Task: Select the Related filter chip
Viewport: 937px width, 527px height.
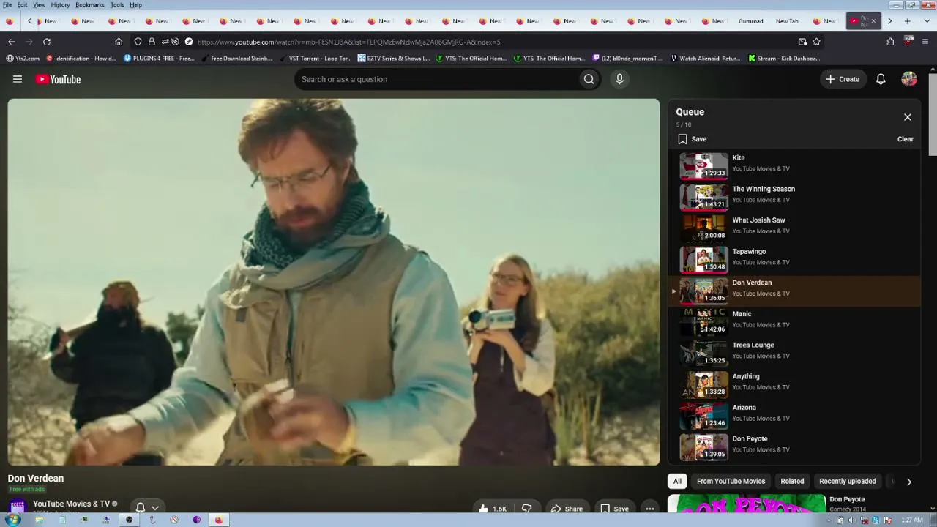Action: 792,481
